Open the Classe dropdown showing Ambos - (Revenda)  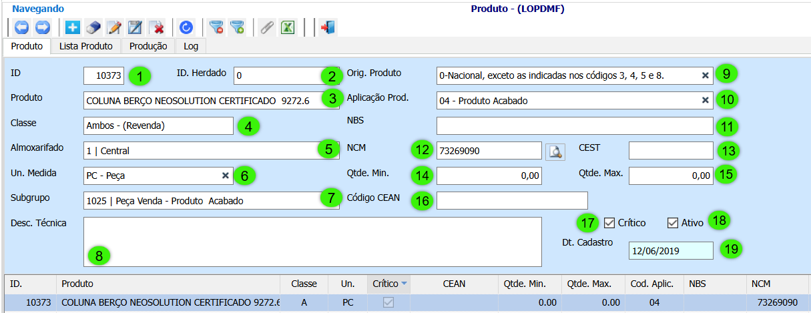click(158, 125)
